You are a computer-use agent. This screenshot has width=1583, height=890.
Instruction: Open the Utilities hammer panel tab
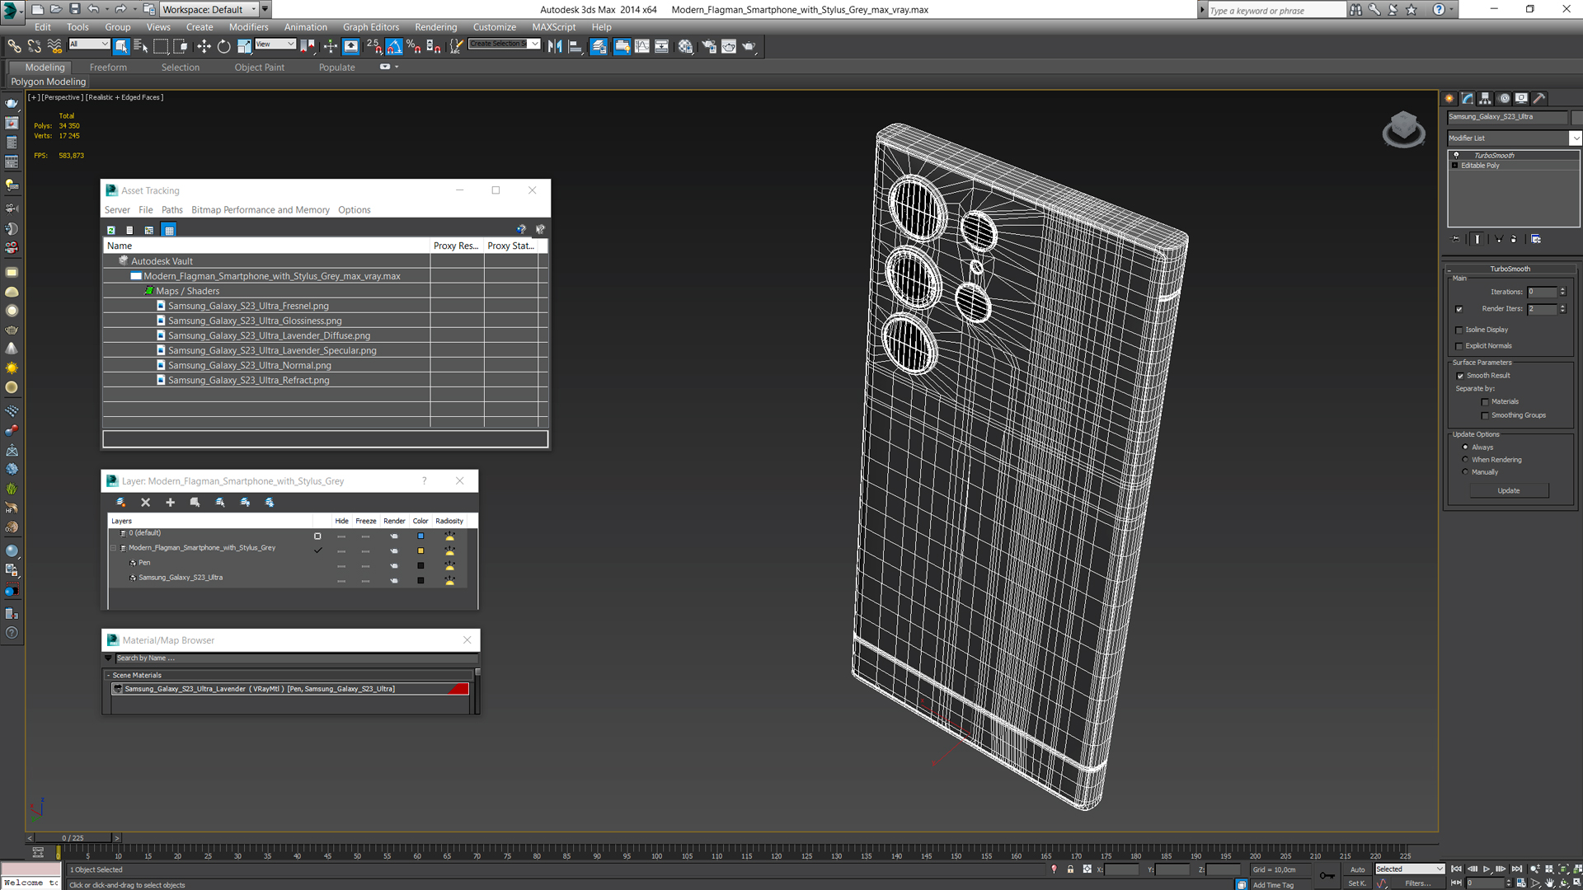point(1539,98)
